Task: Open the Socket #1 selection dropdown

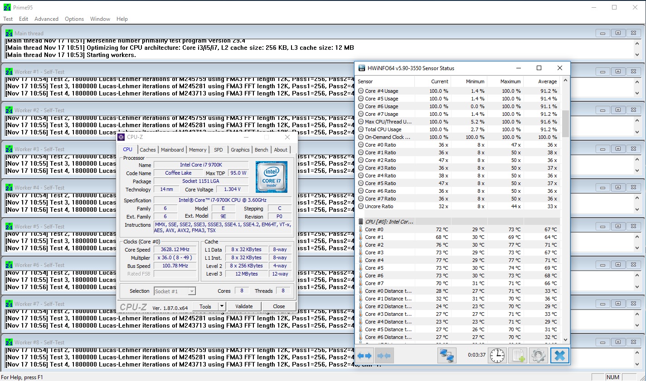Action: [x=192, y=291]
